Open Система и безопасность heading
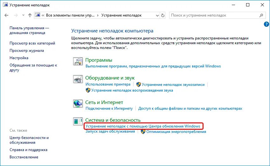 pyautogui.click(x=113, y=120)
